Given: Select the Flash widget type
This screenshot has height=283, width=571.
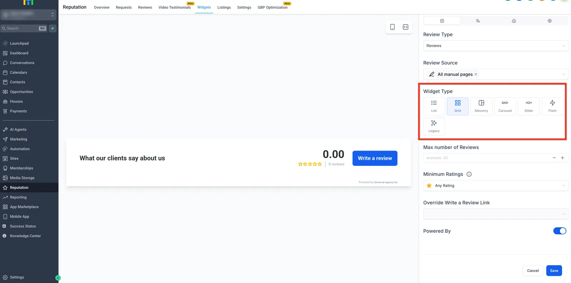Looking at the screenshot, I should coord(552,106).
